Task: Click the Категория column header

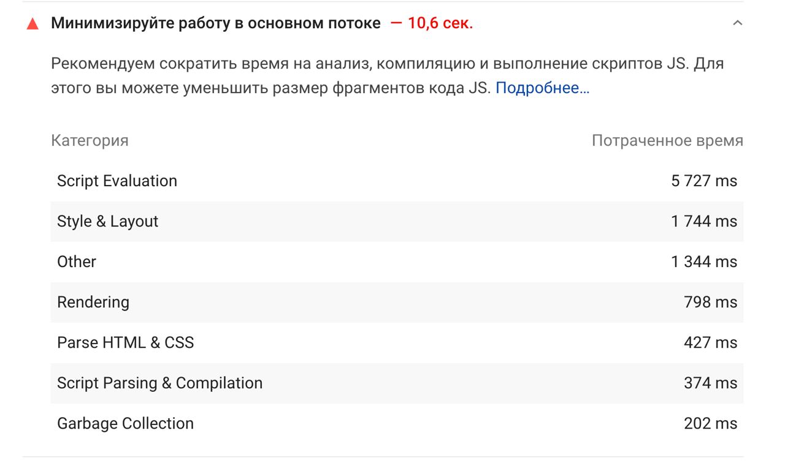Action: [x=90, y=140]
